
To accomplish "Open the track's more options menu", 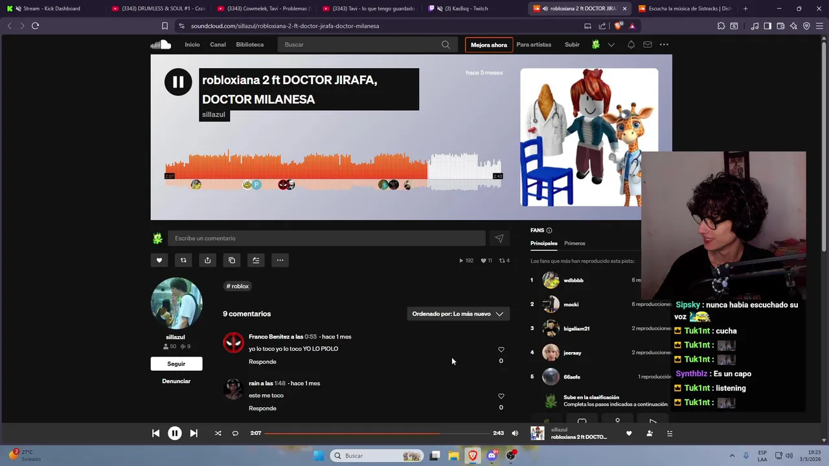I will tap(280, 260).
